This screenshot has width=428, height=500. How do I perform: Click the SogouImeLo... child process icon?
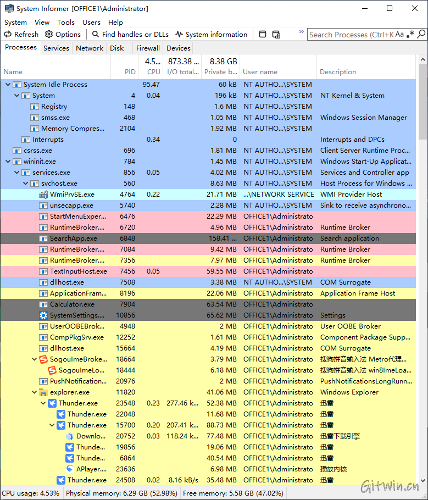click(x=52, y=370)
